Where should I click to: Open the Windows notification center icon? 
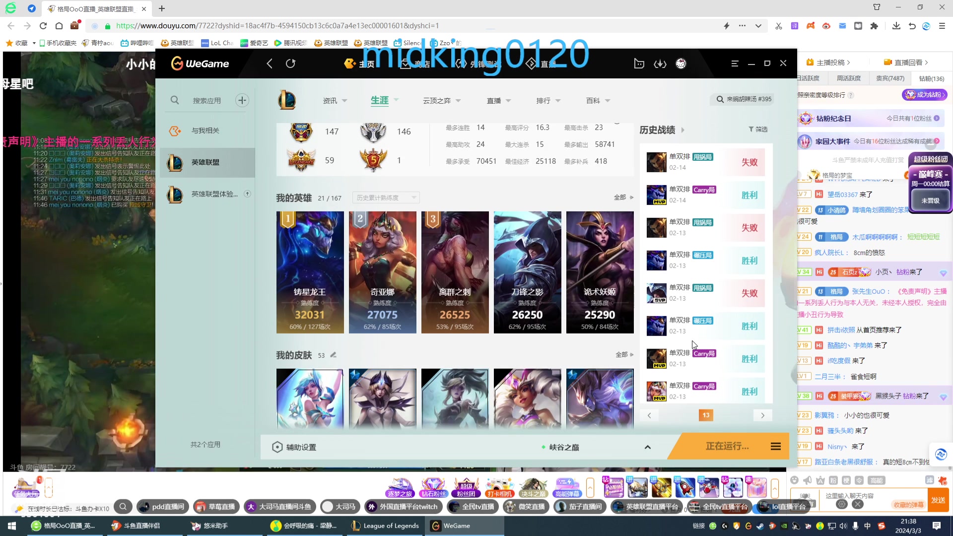point(937,526)
